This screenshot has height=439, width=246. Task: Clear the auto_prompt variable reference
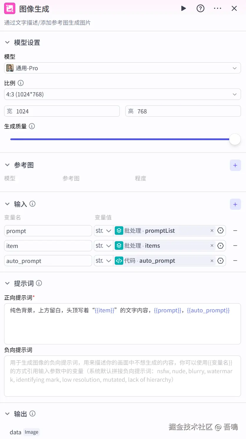click(x=212, y=261)
